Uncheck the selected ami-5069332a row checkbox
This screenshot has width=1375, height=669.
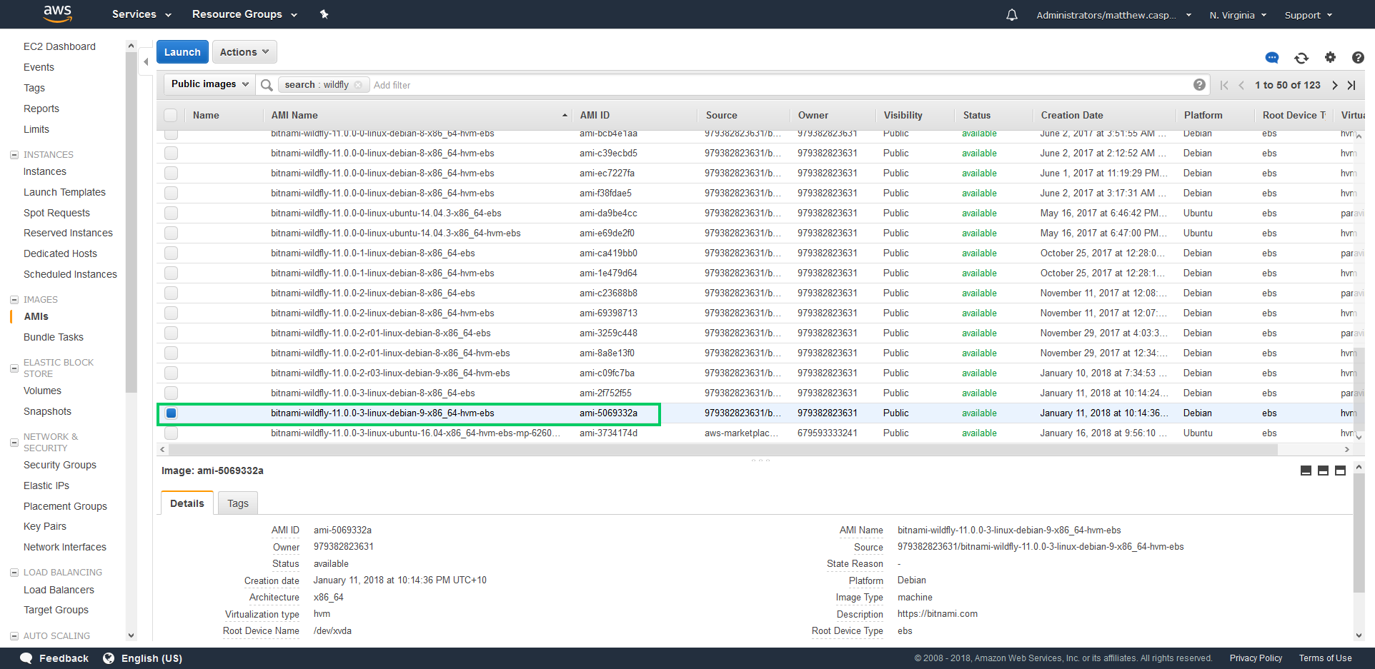[x=171, y=413]
